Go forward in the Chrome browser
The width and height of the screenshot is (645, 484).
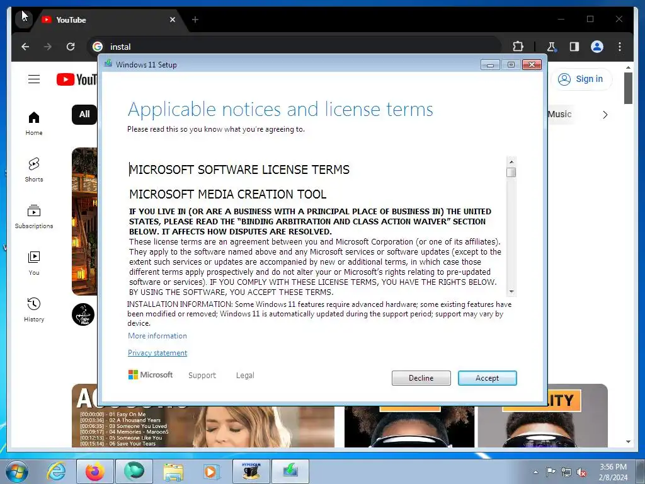48,47
